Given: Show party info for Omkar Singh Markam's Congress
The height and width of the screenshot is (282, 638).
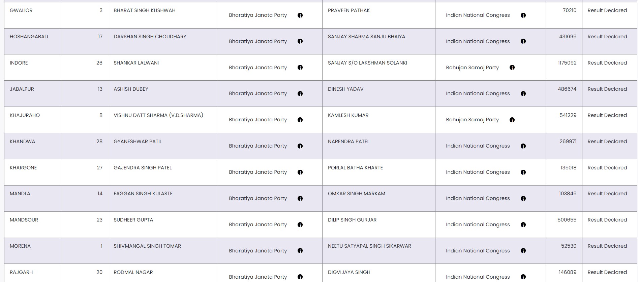Looking at the screenshot, I should [523, 199].
